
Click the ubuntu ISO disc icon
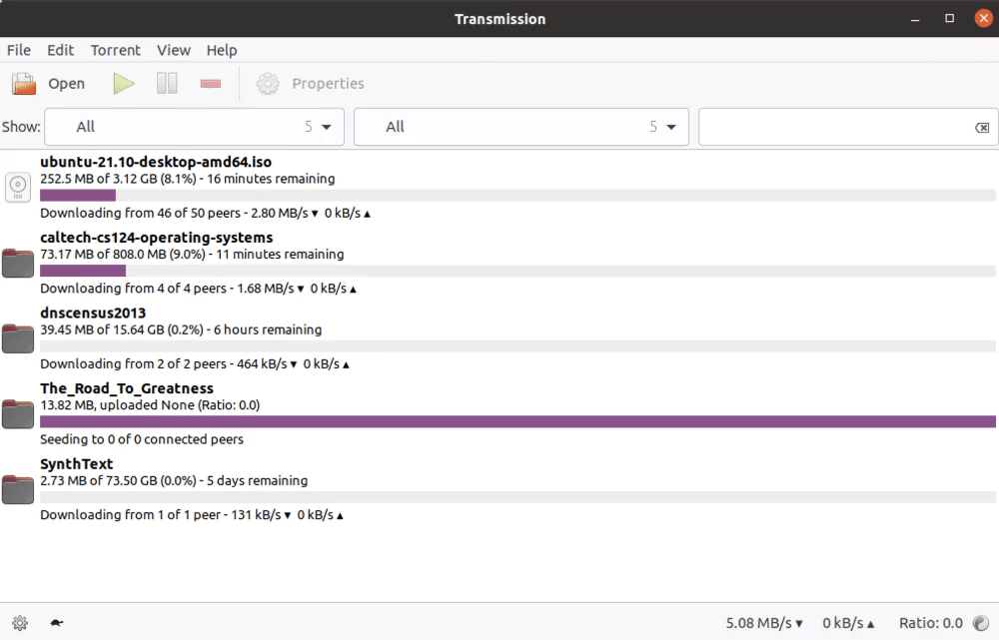(x=17, y=187)
